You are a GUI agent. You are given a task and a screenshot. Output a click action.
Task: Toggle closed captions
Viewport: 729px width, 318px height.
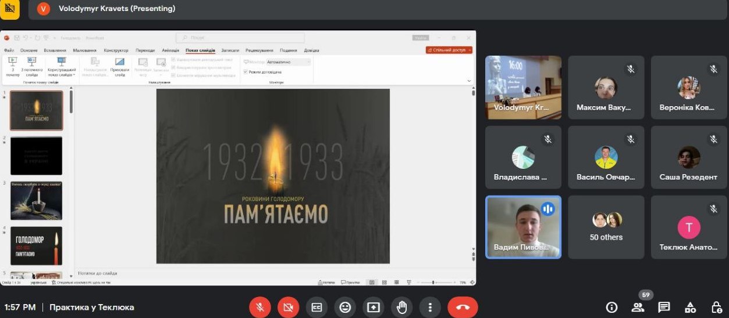click(317, 308)
